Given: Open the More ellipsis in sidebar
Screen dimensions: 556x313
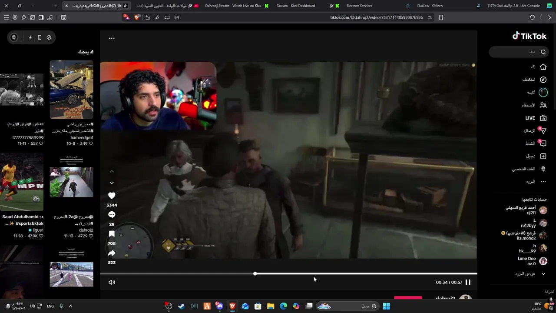Looking at the screenshot, I should tap(543, 181).
